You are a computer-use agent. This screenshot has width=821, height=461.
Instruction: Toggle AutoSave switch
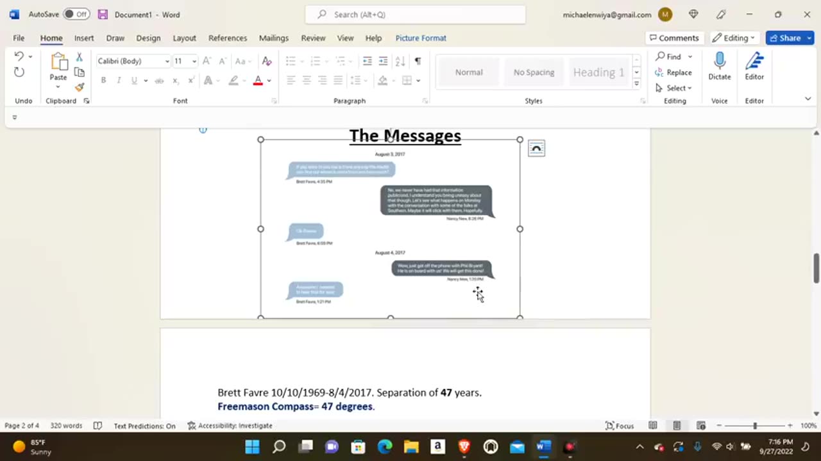click(x=76, y=14)
